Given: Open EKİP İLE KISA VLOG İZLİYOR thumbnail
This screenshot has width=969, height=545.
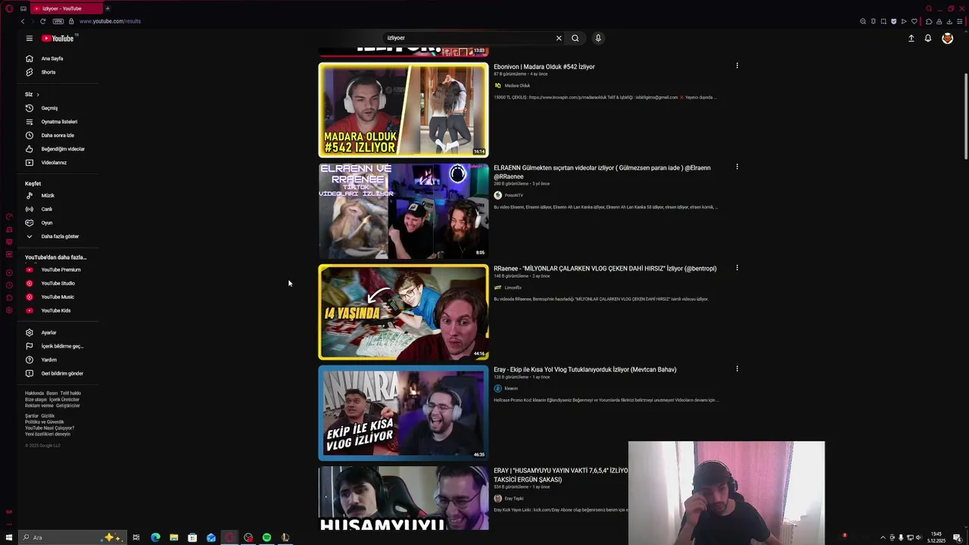Looking at the screenshot, I should click(x=403, y=413).
